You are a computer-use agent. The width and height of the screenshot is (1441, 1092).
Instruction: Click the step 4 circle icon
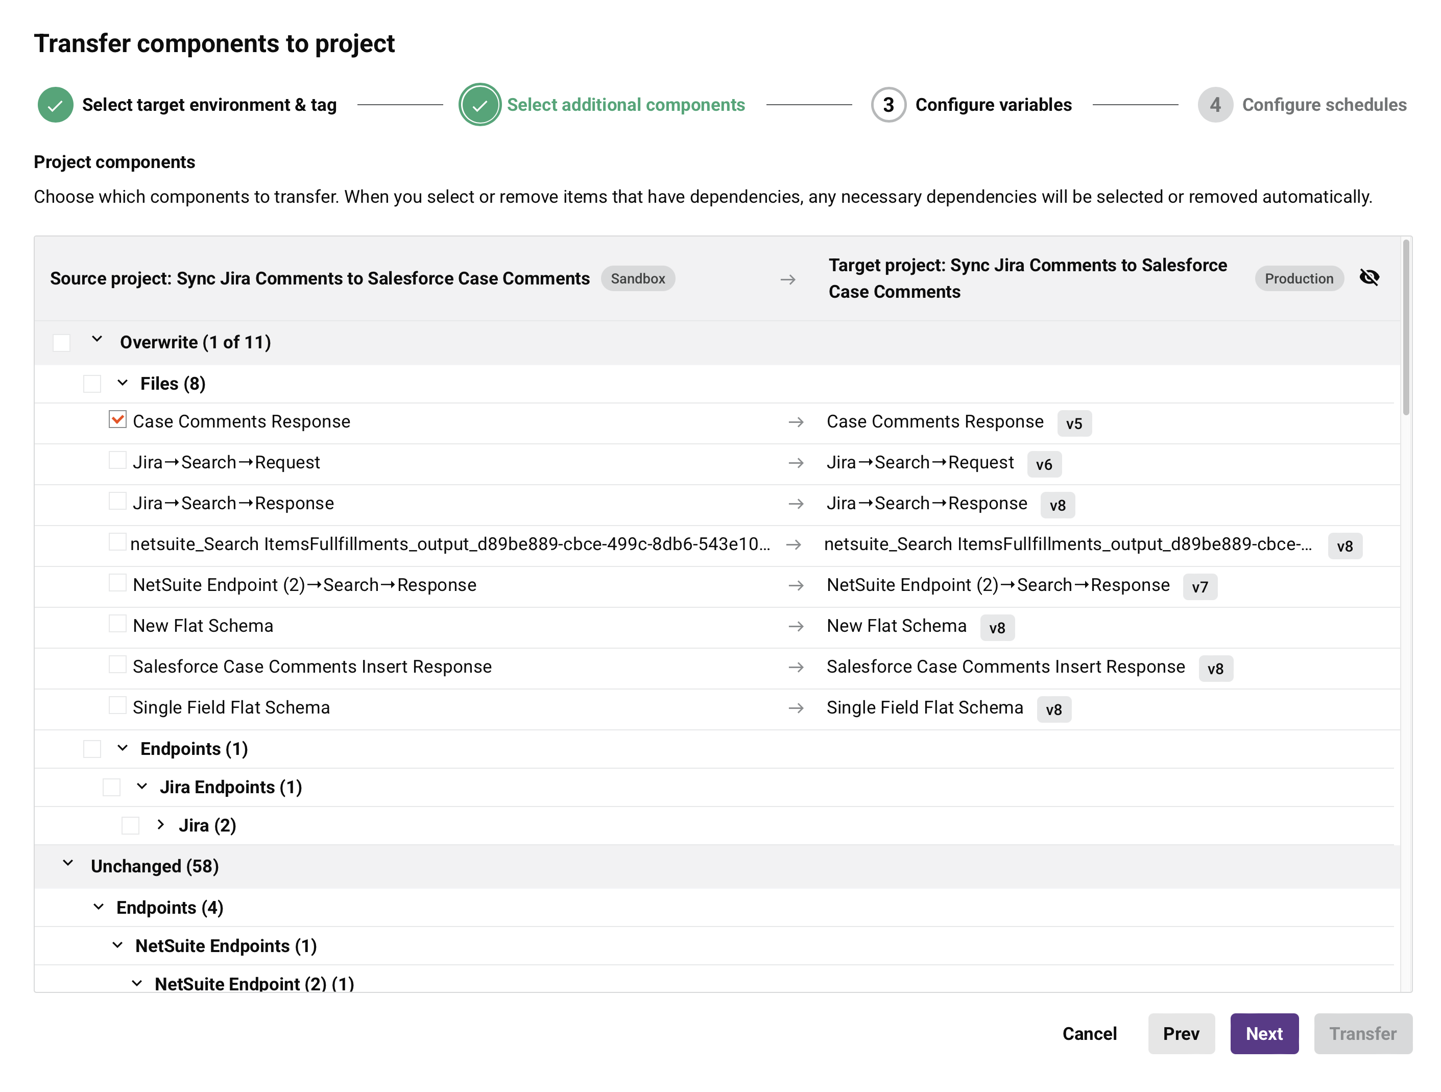click(1215, 105)
